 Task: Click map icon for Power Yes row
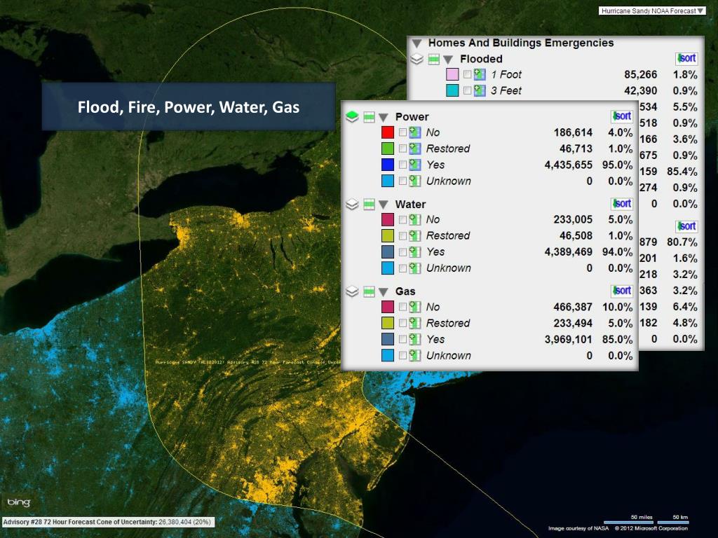415,165
